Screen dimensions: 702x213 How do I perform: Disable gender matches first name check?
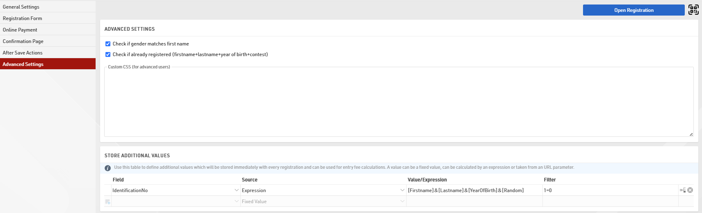108,44
